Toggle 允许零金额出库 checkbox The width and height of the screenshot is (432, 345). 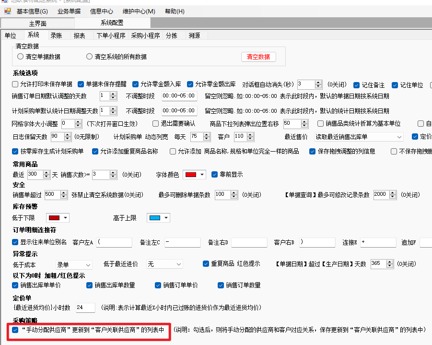tap(190, 84)
